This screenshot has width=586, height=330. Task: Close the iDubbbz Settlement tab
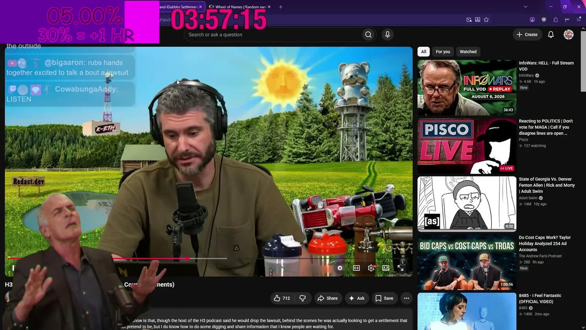pyautogui.click(x=201, y=7)
